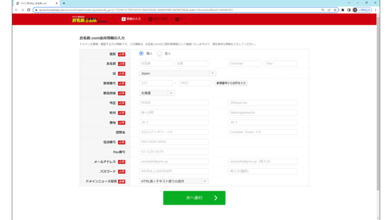Click the browser forward arrow
Viewport: 392px width, 220px height.
coord(23,10)
